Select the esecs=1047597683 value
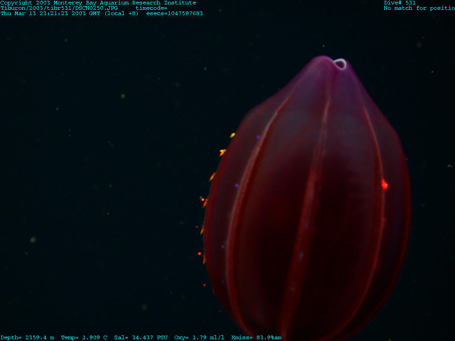Image resolution: width=455 pixels, height=341 pixels. point(174,13)
